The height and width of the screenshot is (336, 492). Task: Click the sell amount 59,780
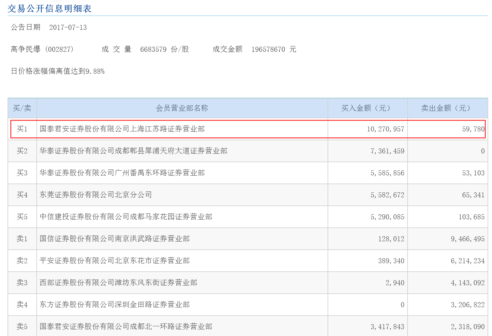pos(473,129)
